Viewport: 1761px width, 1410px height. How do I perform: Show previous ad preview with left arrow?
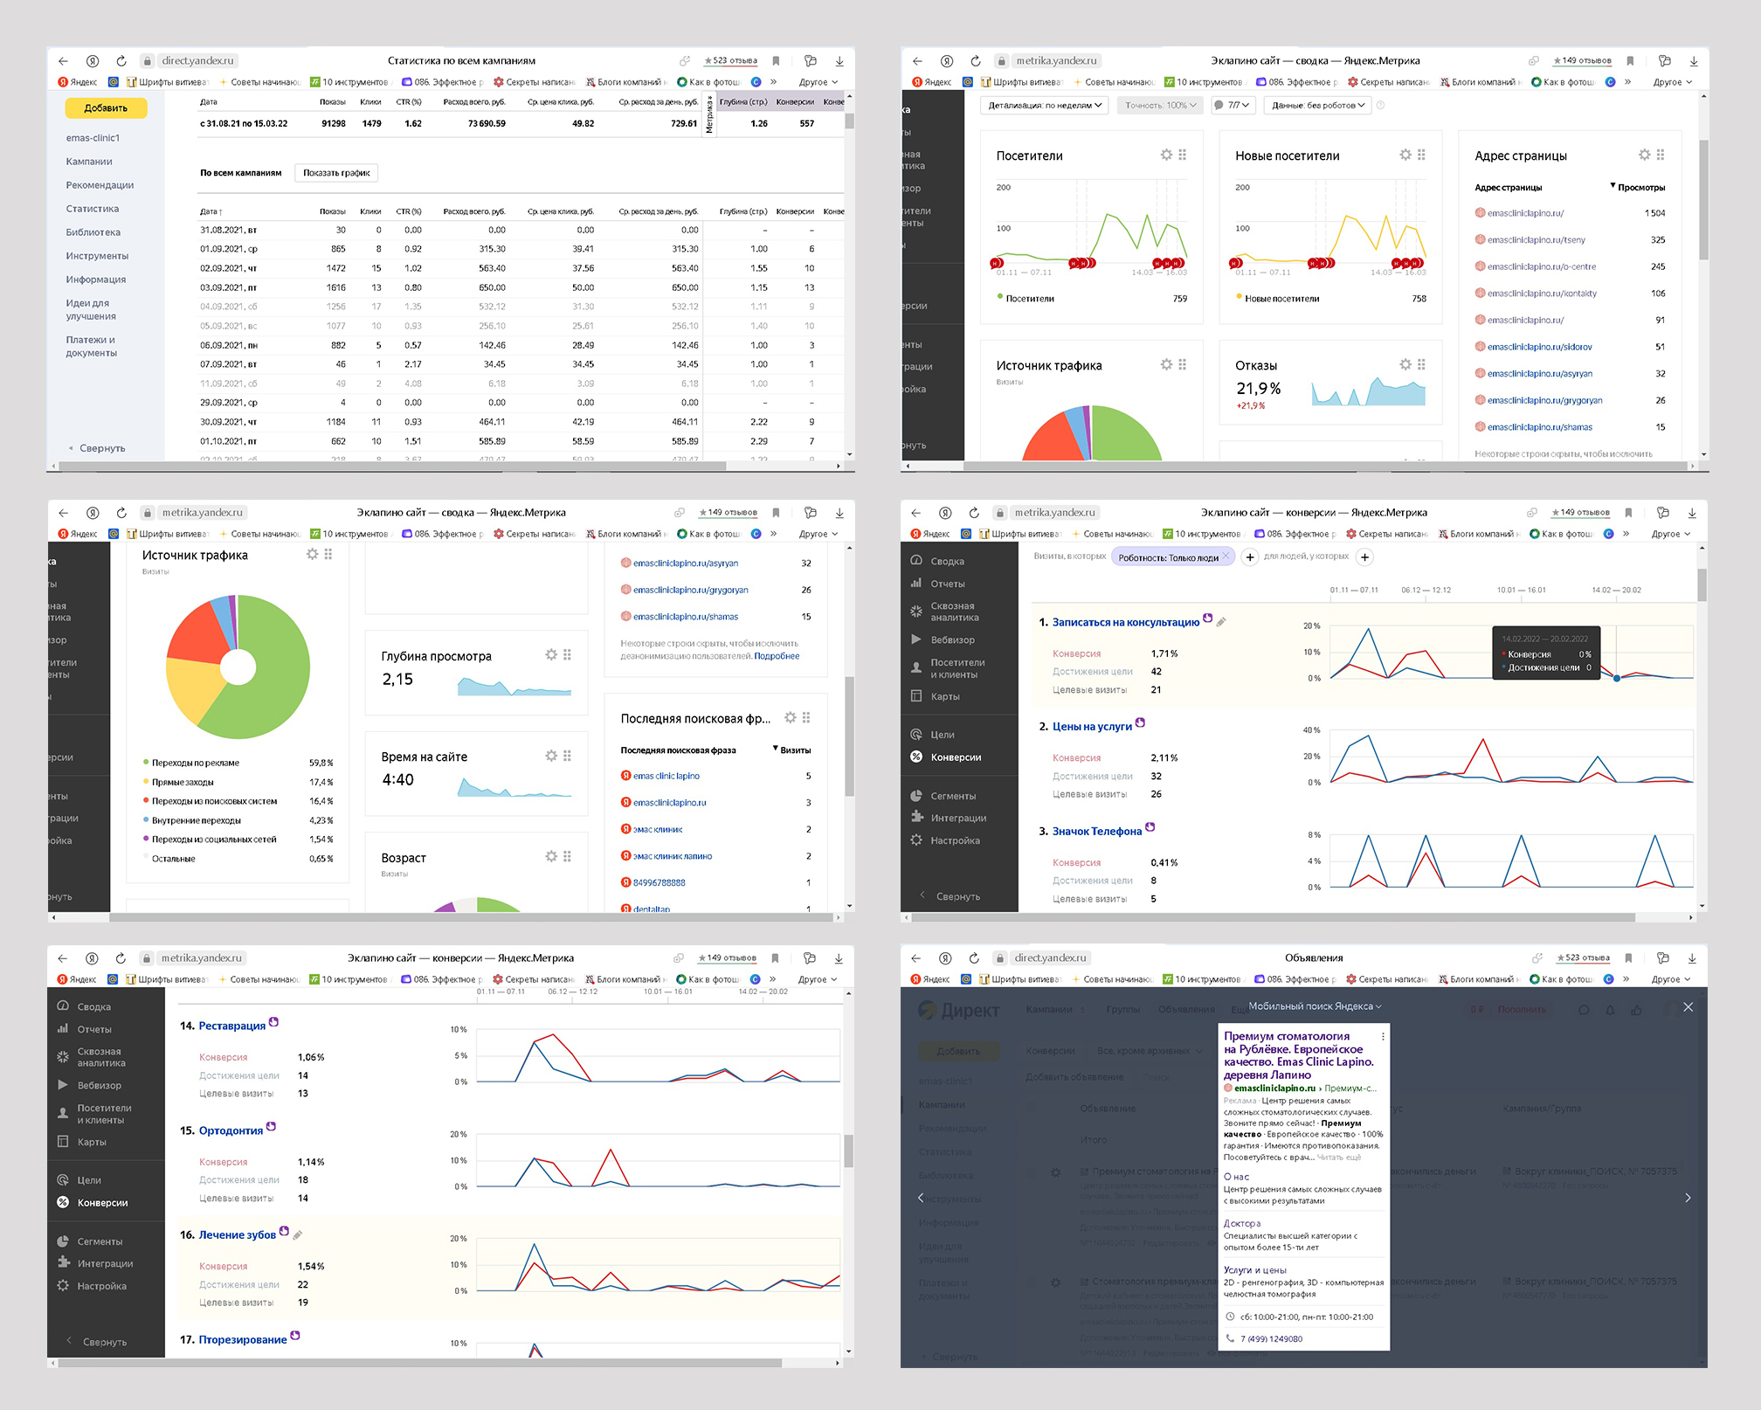pos(921,1198)
